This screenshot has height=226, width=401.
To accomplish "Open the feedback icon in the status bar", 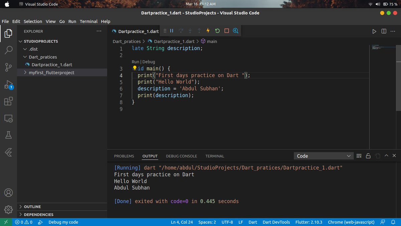I will pos(383,222).
